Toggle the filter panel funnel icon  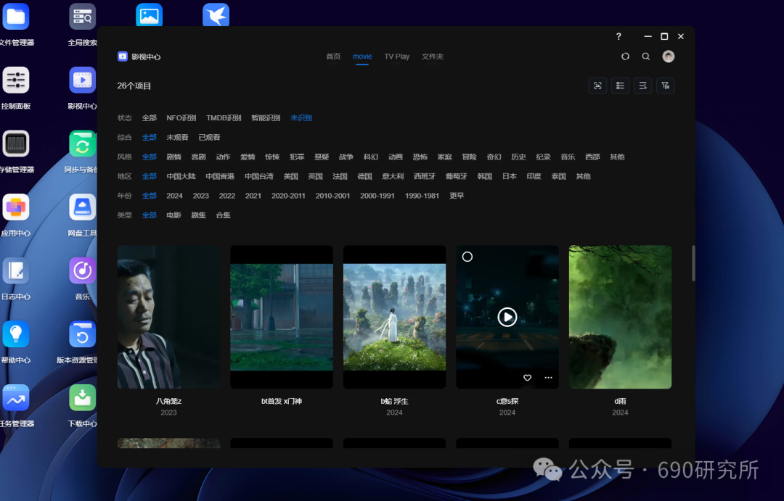[666, 86]
